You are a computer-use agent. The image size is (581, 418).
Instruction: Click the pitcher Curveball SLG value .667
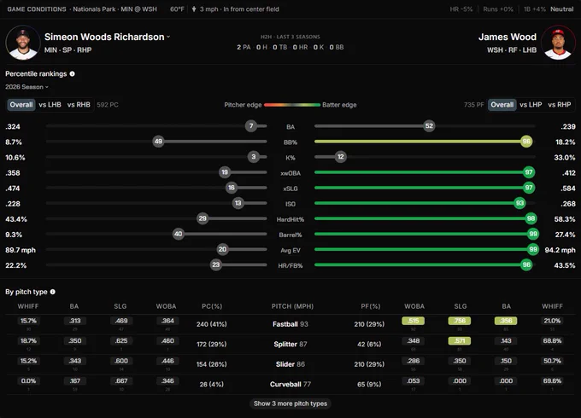121,381
